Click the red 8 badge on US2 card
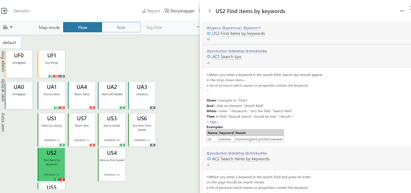Viewport: 411px width, 193px height. [62, 180]
